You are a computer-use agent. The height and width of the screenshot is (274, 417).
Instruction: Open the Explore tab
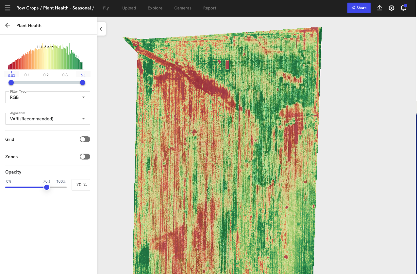[x=155, y=8]
